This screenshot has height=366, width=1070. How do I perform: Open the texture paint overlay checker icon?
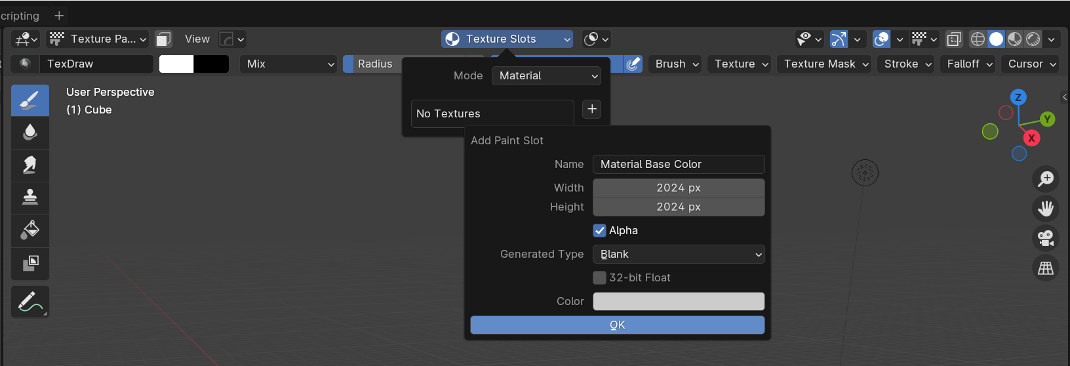click(925, 39)
